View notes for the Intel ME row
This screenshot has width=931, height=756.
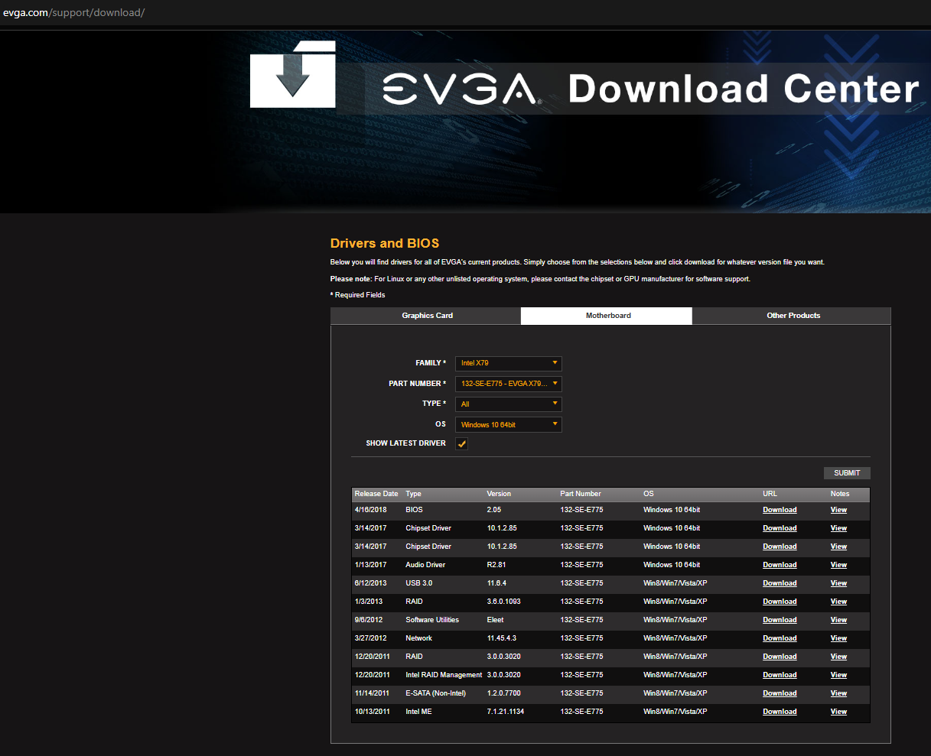pyautogui.click(x=838, y=712)
